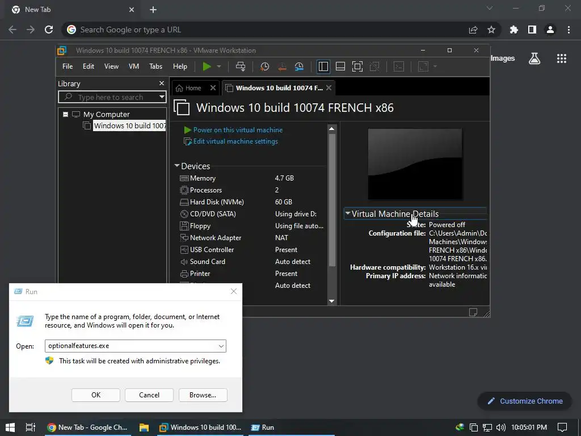Select the Printer device row
581x436 pixels.
252,274
